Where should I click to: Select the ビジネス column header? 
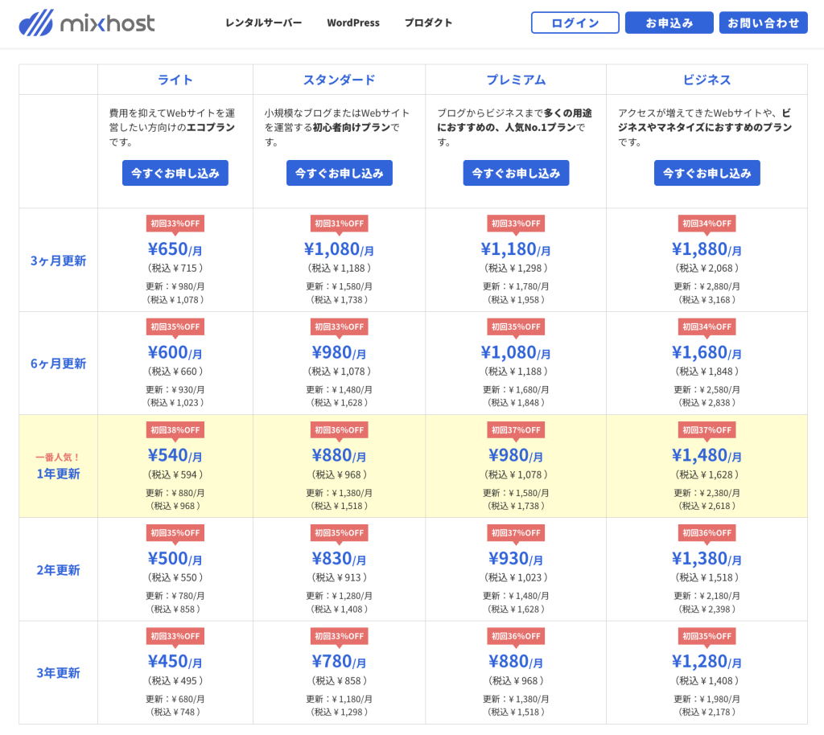[707, 80]
